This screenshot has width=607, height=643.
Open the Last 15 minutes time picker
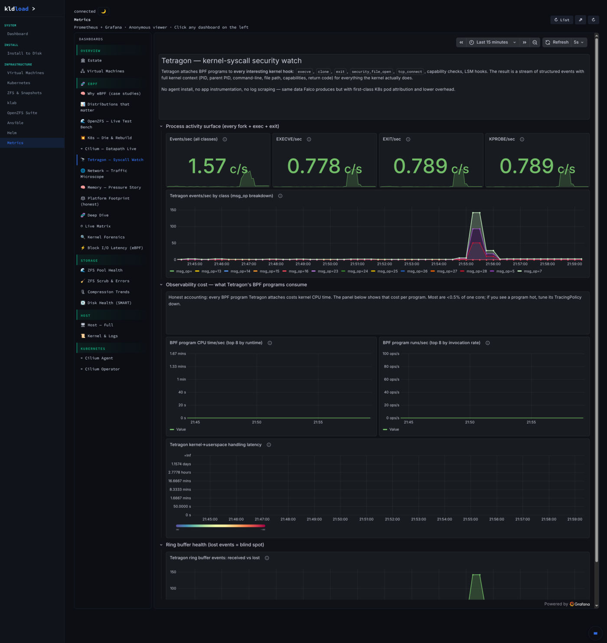493,42
